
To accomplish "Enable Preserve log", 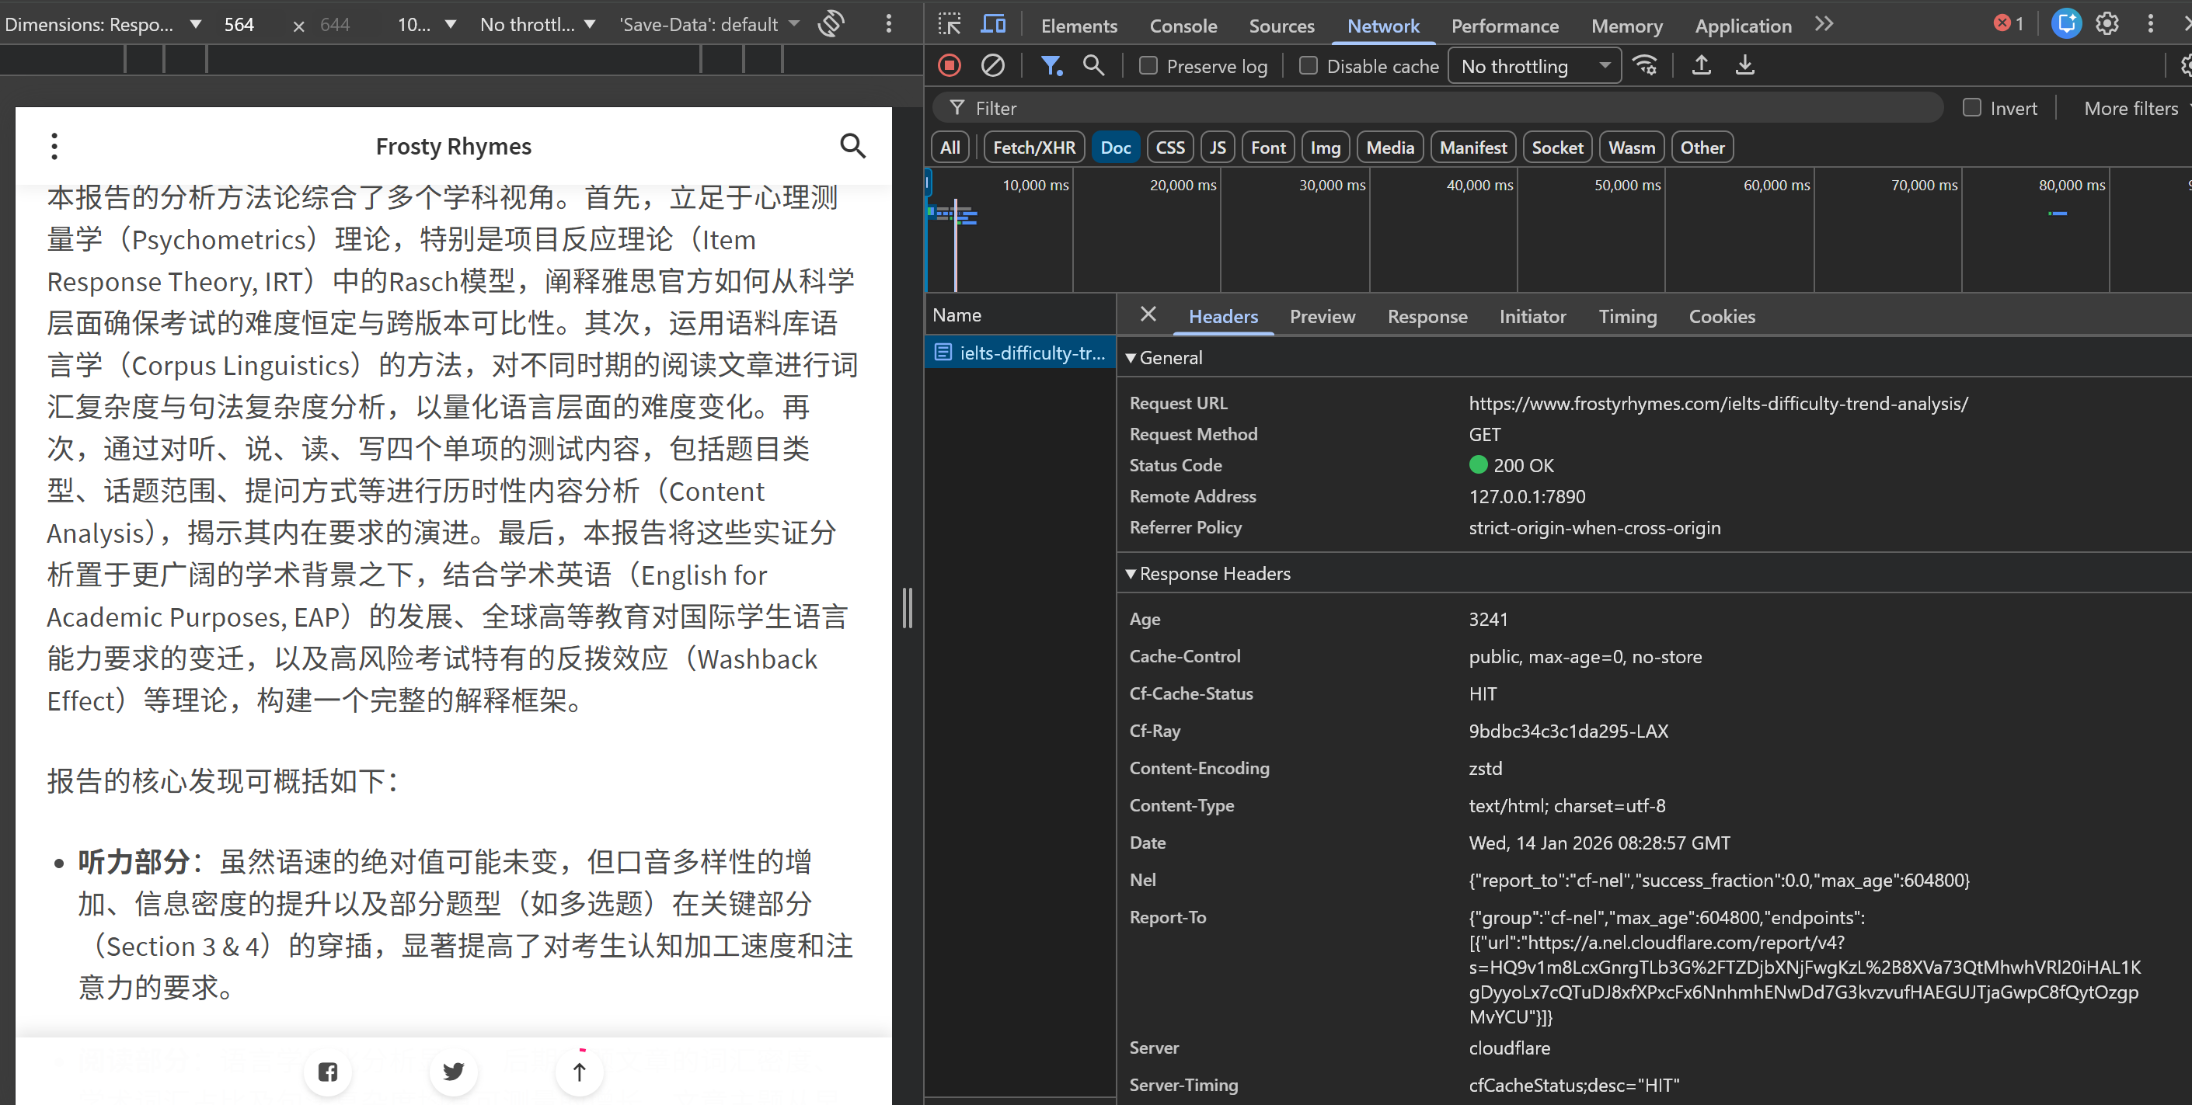I will (x=1147, y=65).
